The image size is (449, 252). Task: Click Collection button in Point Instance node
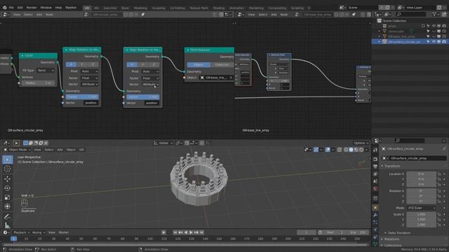(x=222, y=64)
